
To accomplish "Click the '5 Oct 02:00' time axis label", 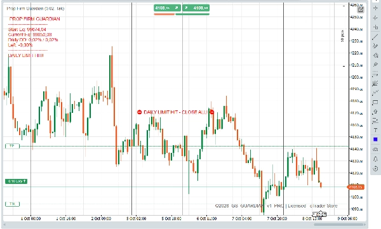I will pos(137,219).
